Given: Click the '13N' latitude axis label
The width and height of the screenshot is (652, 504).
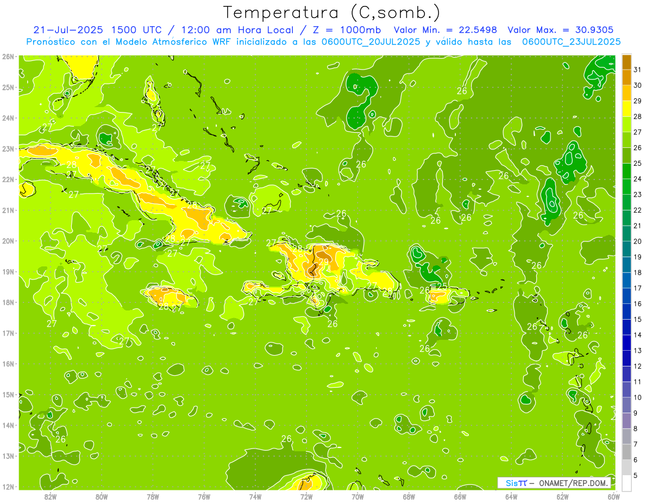Looking at the screenshot, I should pyautogui.click(x=8, y=456).
